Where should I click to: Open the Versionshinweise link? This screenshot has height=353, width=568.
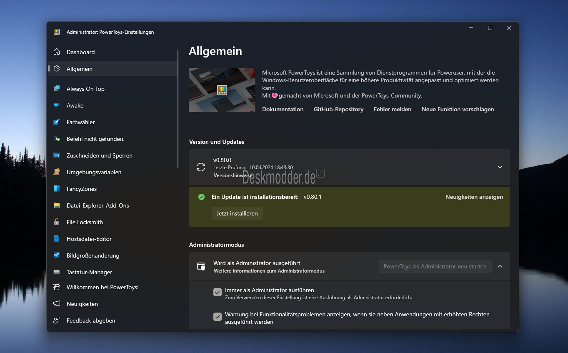pyautogui.click(x=233, y=175)
